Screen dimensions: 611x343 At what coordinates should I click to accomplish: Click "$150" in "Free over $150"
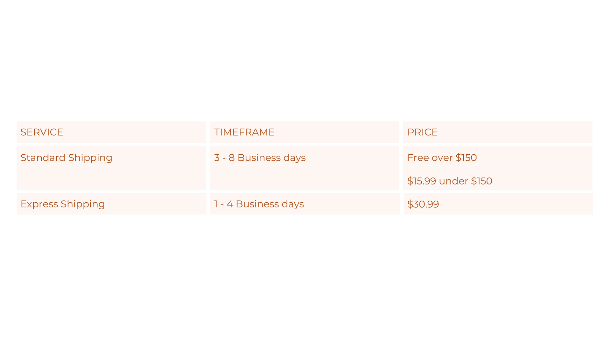pos(466,158)
